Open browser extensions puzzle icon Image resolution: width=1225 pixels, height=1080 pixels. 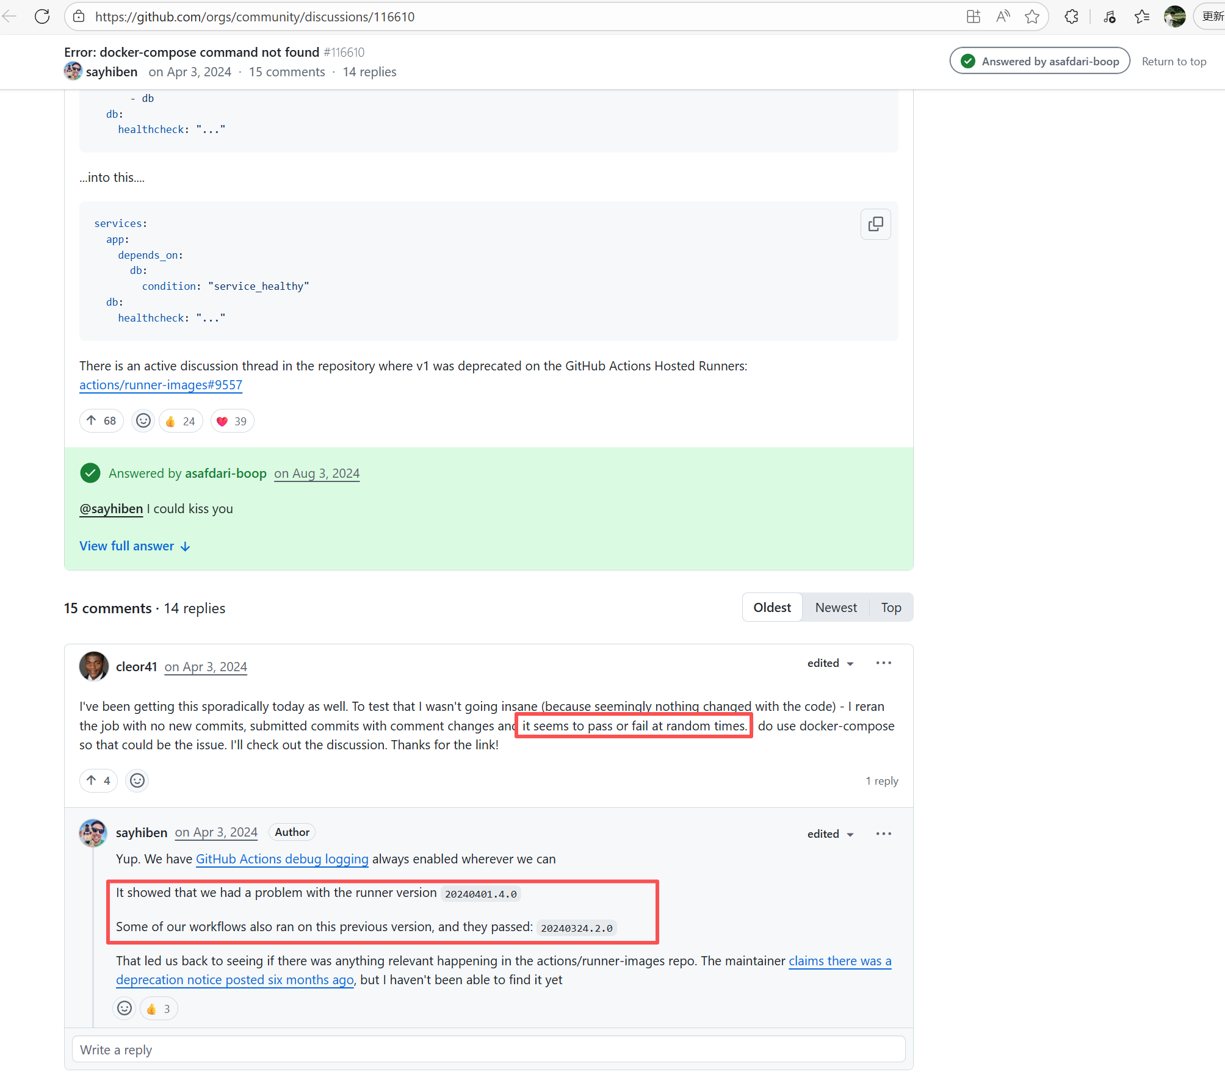tap(1071, 16)
